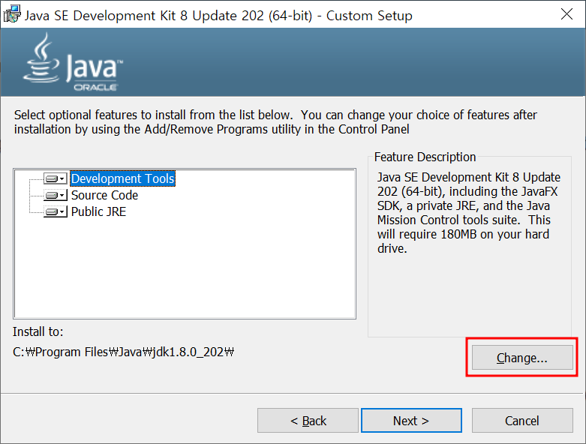This screenshot has height=444, width=586.
Task: Click the installer icon in title bar
Action: tap(12, 14)
